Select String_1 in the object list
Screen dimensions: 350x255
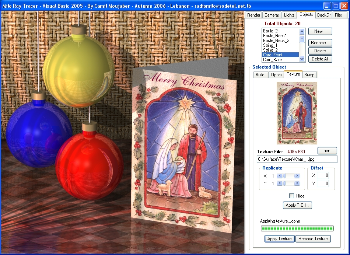click(280, 45)
